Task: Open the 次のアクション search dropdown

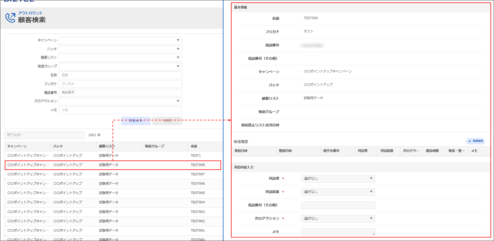Action: click(x=120, y=101)
